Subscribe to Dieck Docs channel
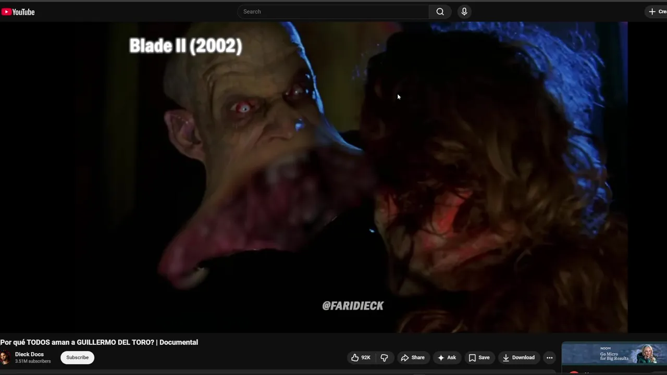Screen dimensions: 667x375 [77, 357]
